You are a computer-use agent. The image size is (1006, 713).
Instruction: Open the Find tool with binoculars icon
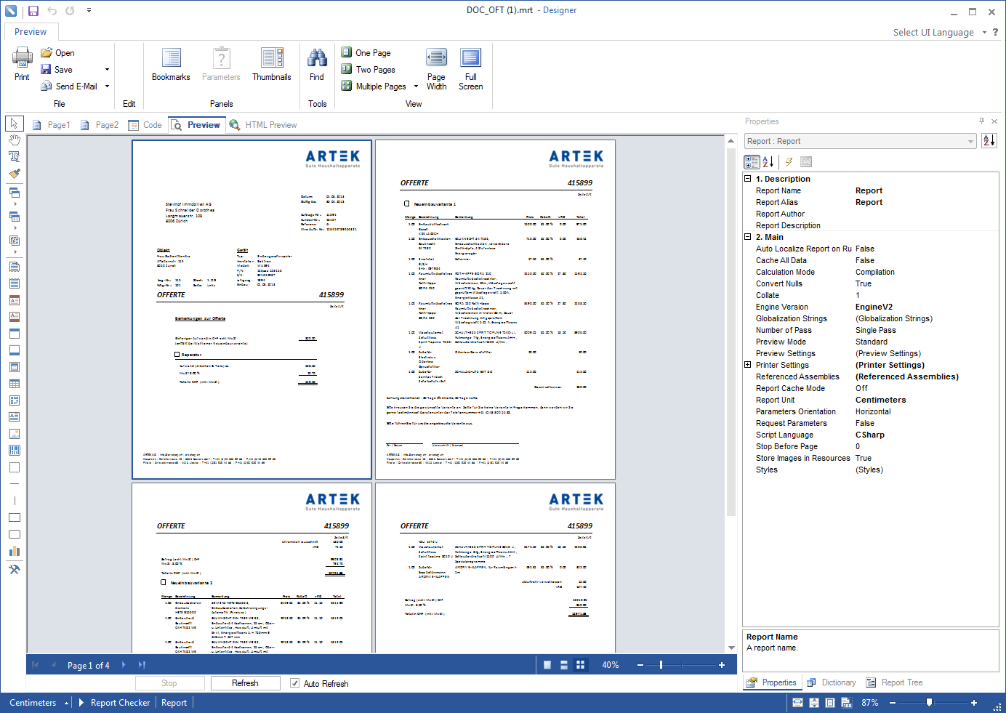(317, 65)
